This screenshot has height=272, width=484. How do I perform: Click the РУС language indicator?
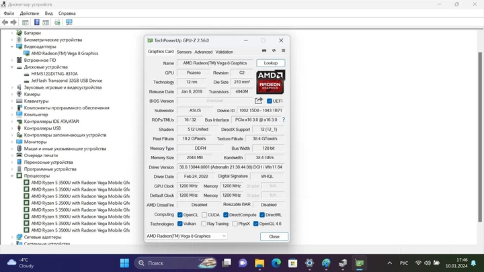(x=404, y=263)
